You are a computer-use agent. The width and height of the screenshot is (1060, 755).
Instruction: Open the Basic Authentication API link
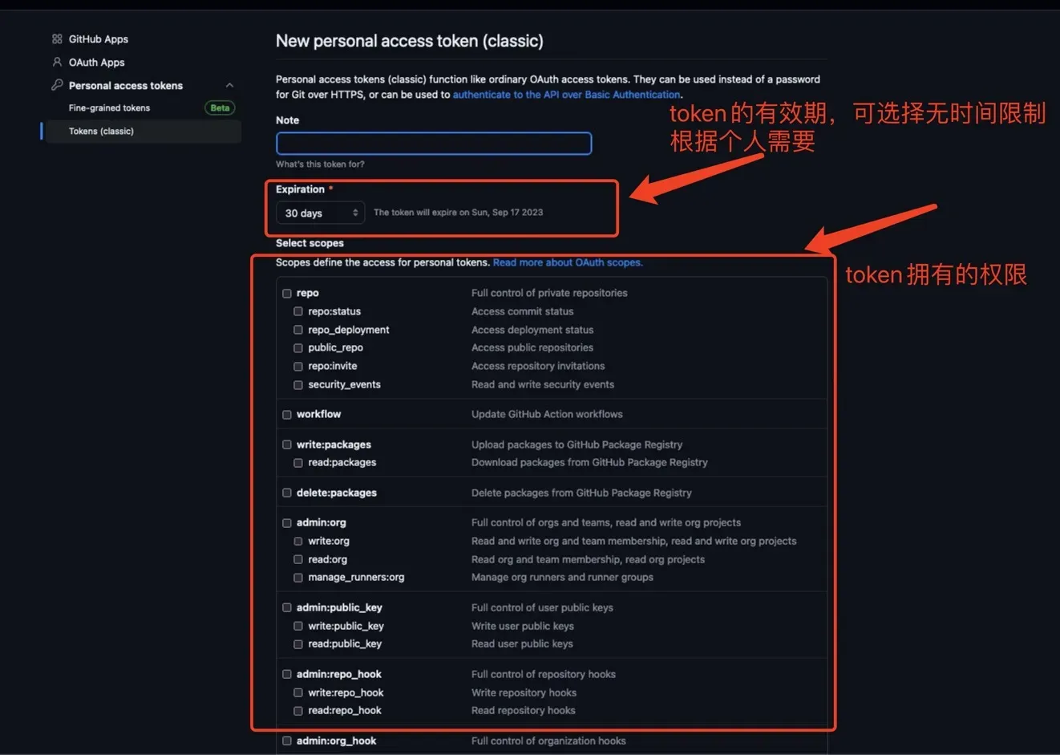pyautogui.click(x=567, y=94)
